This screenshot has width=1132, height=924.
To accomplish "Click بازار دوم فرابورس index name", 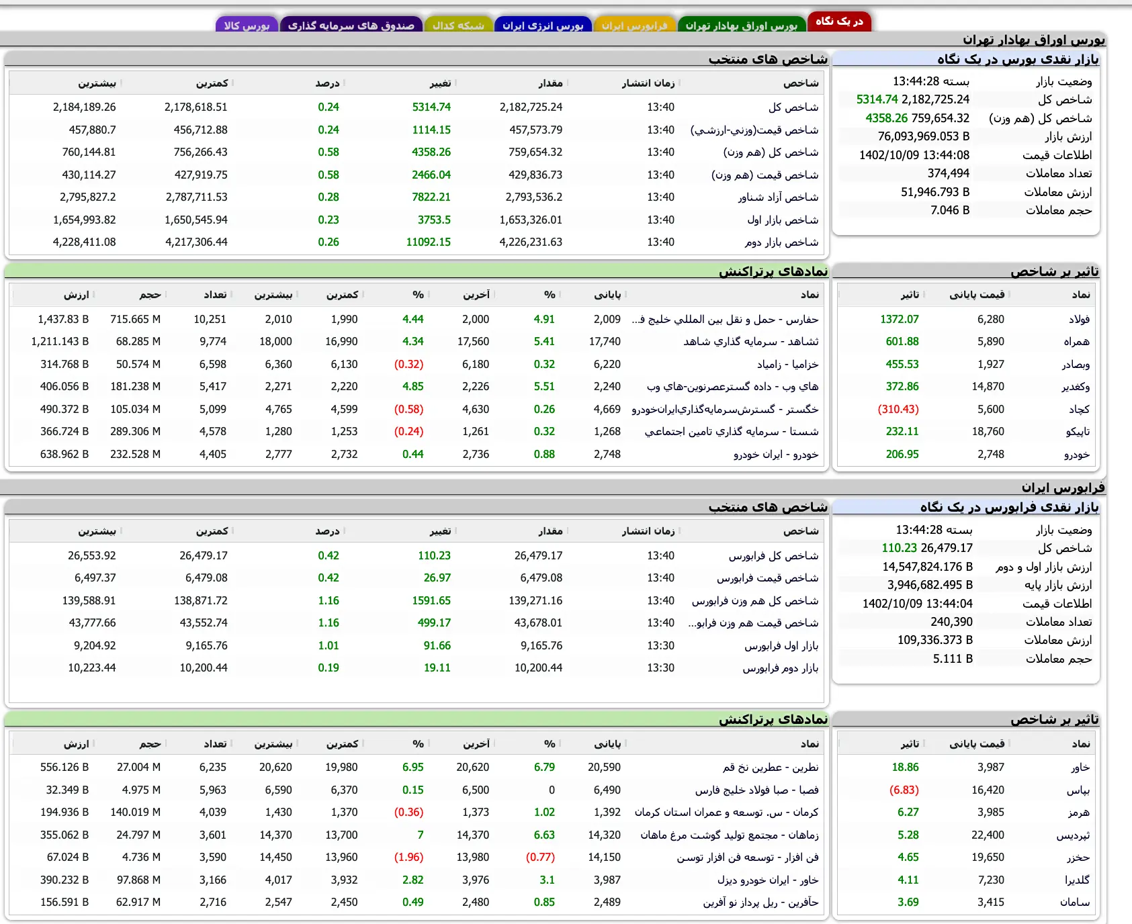I will (x=781, y=668).
